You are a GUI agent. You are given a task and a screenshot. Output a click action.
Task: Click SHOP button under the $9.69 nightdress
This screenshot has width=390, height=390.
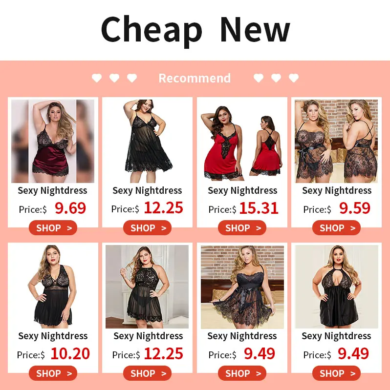(x=53, y=227)
